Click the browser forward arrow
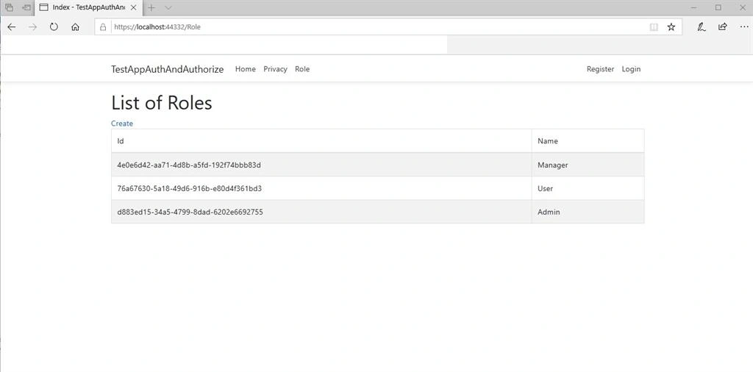 tap(32, 27)
